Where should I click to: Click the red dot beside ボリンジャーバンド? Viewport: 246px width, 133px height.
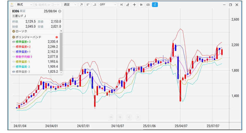coord(57,37)
